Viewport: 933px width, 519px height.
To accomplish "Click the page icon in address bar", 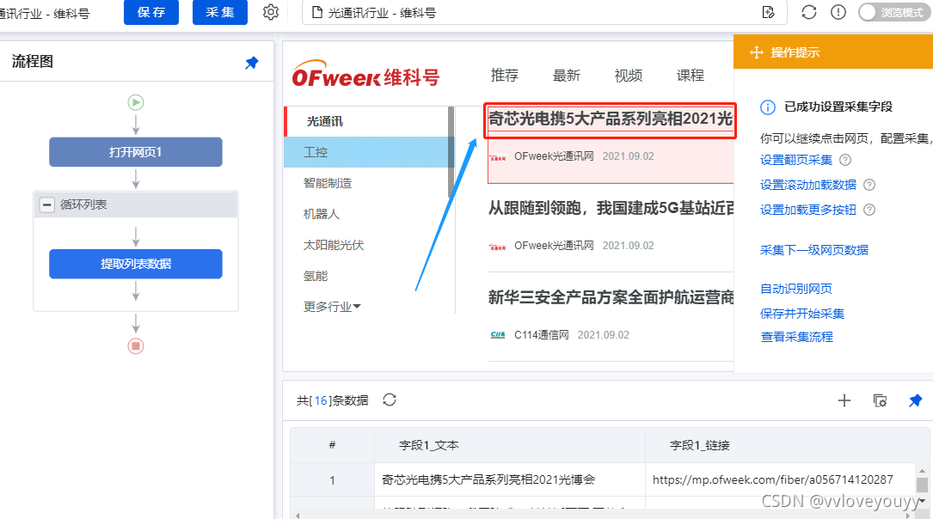I will [x=317, y=13].
